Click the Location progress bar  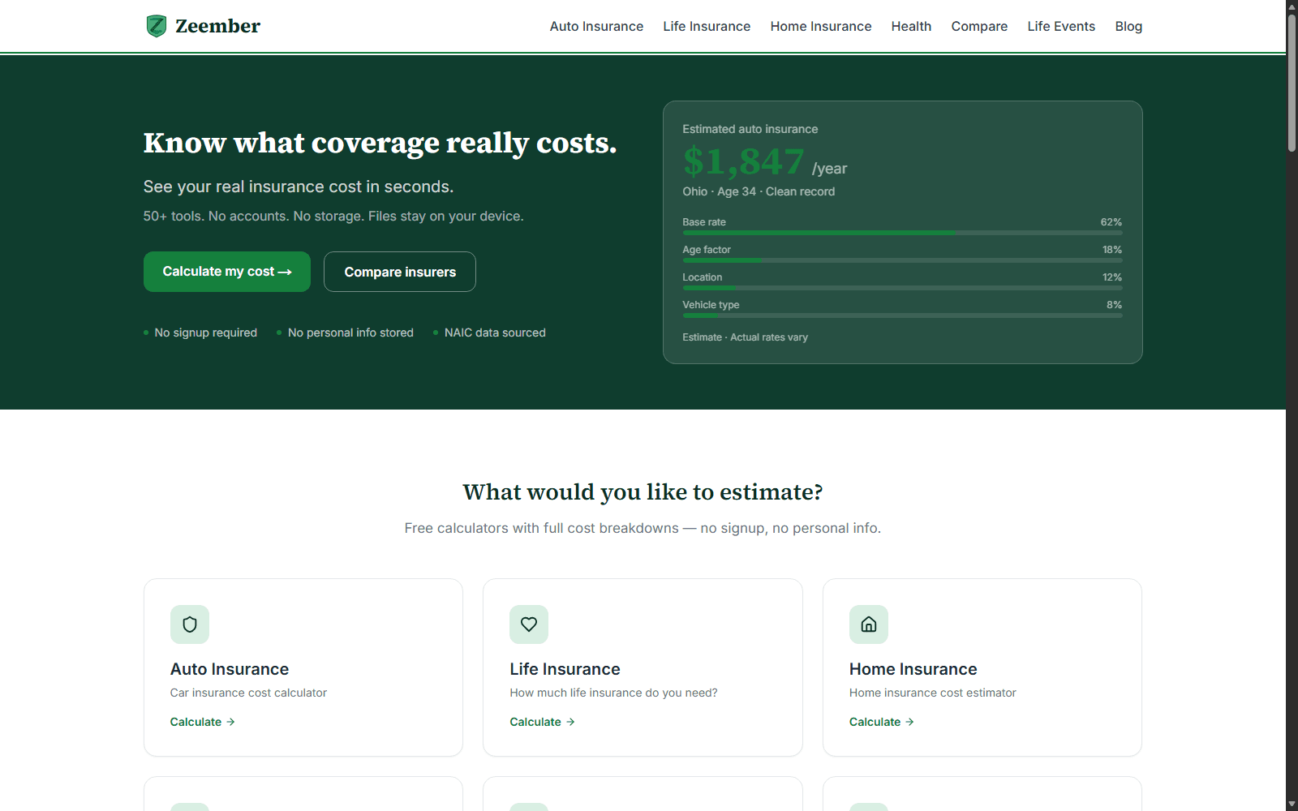(902, 288)
